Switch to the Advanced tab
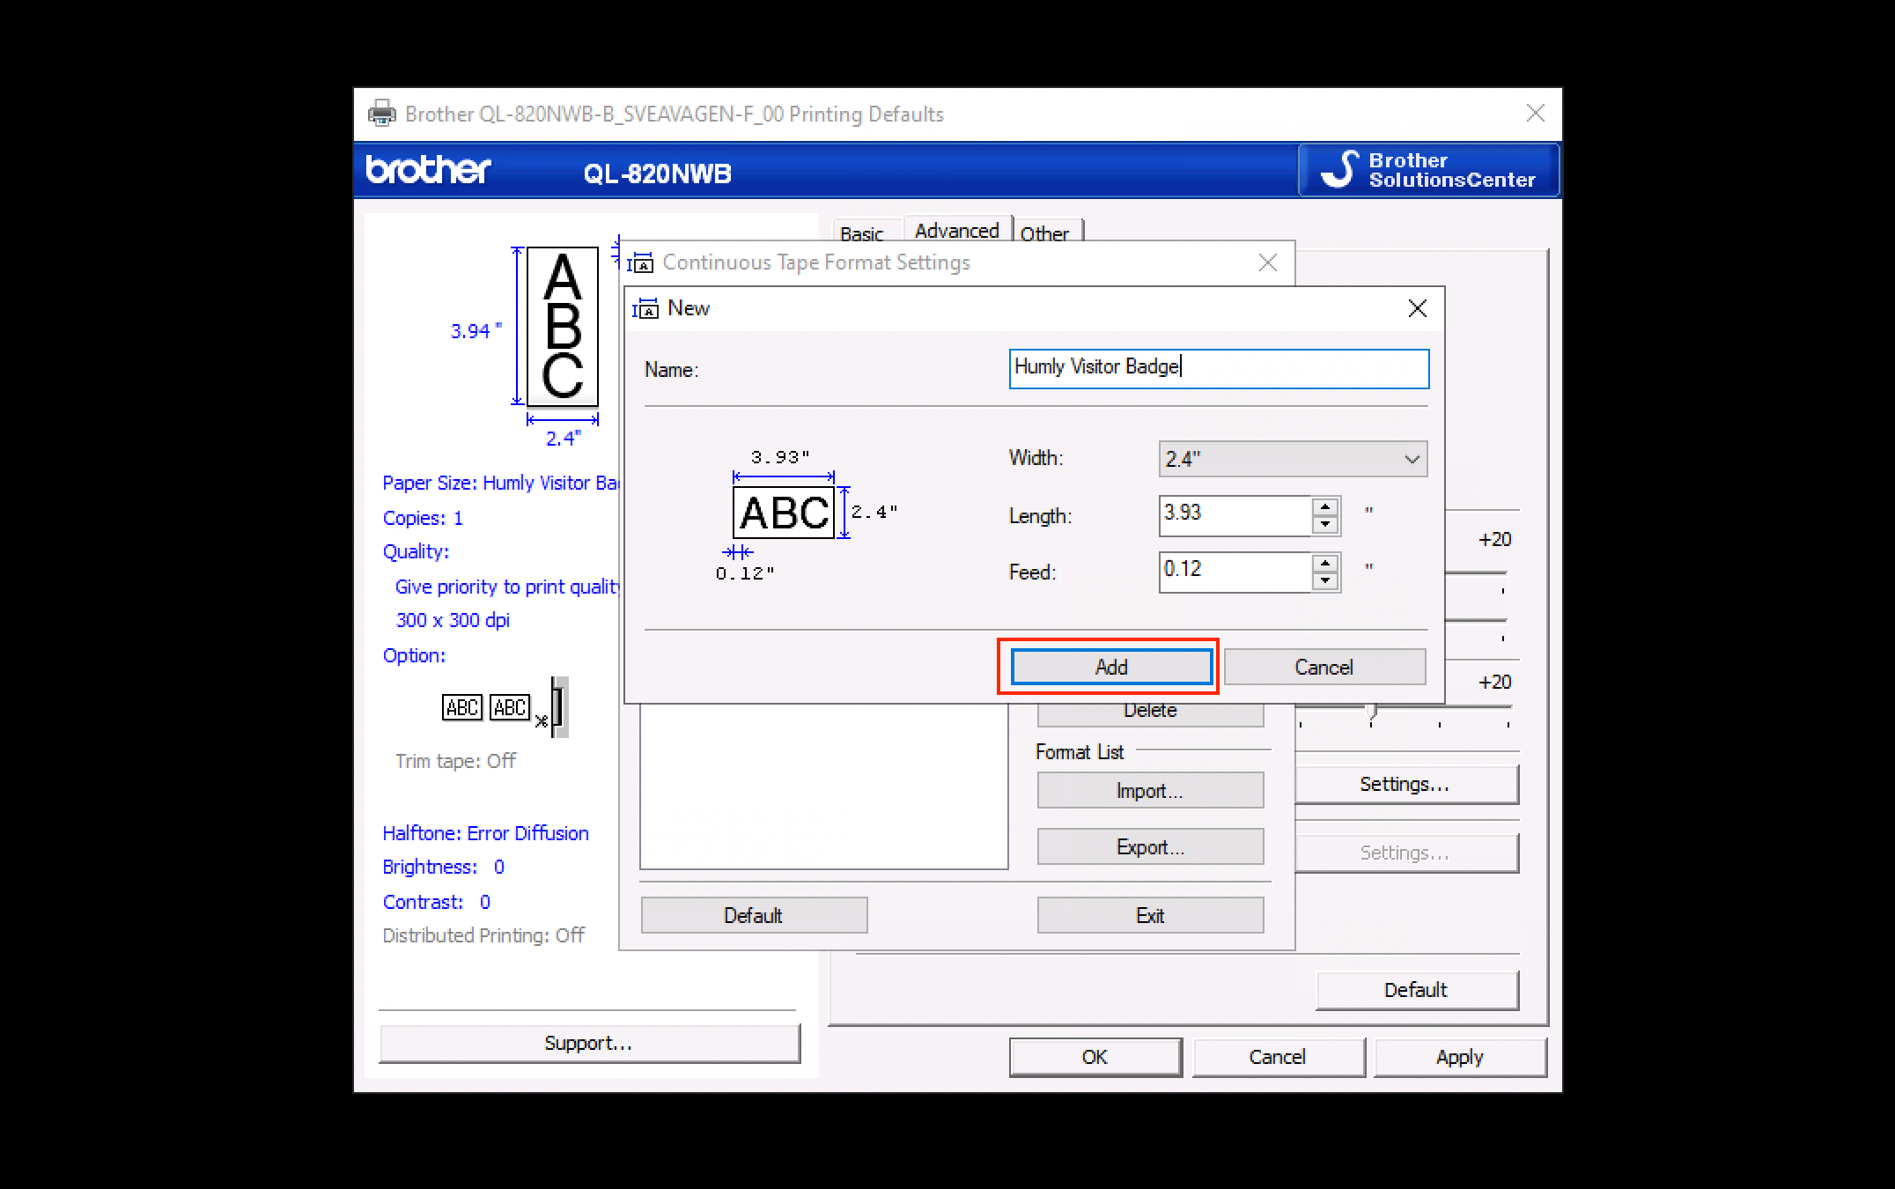 [957, 230]
